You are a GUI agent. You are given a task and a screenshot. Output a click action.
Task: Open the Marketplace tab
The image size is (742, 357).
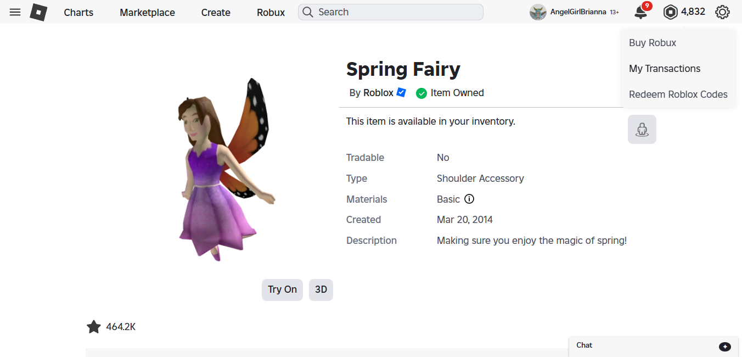(147, 12)
